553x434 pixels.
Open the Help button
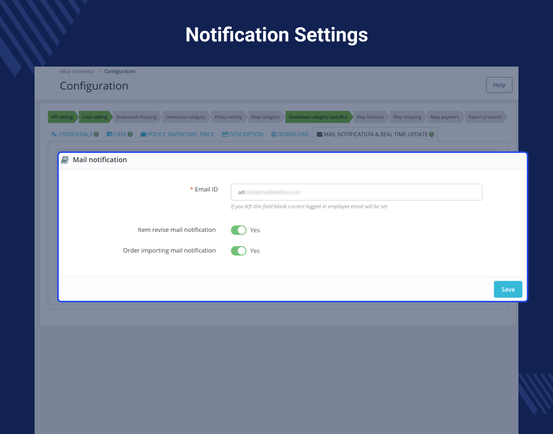click(x=499, y=85)
